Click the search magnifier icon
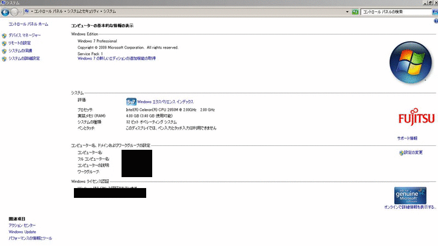 pyautogui.click(x=435, y=11)
